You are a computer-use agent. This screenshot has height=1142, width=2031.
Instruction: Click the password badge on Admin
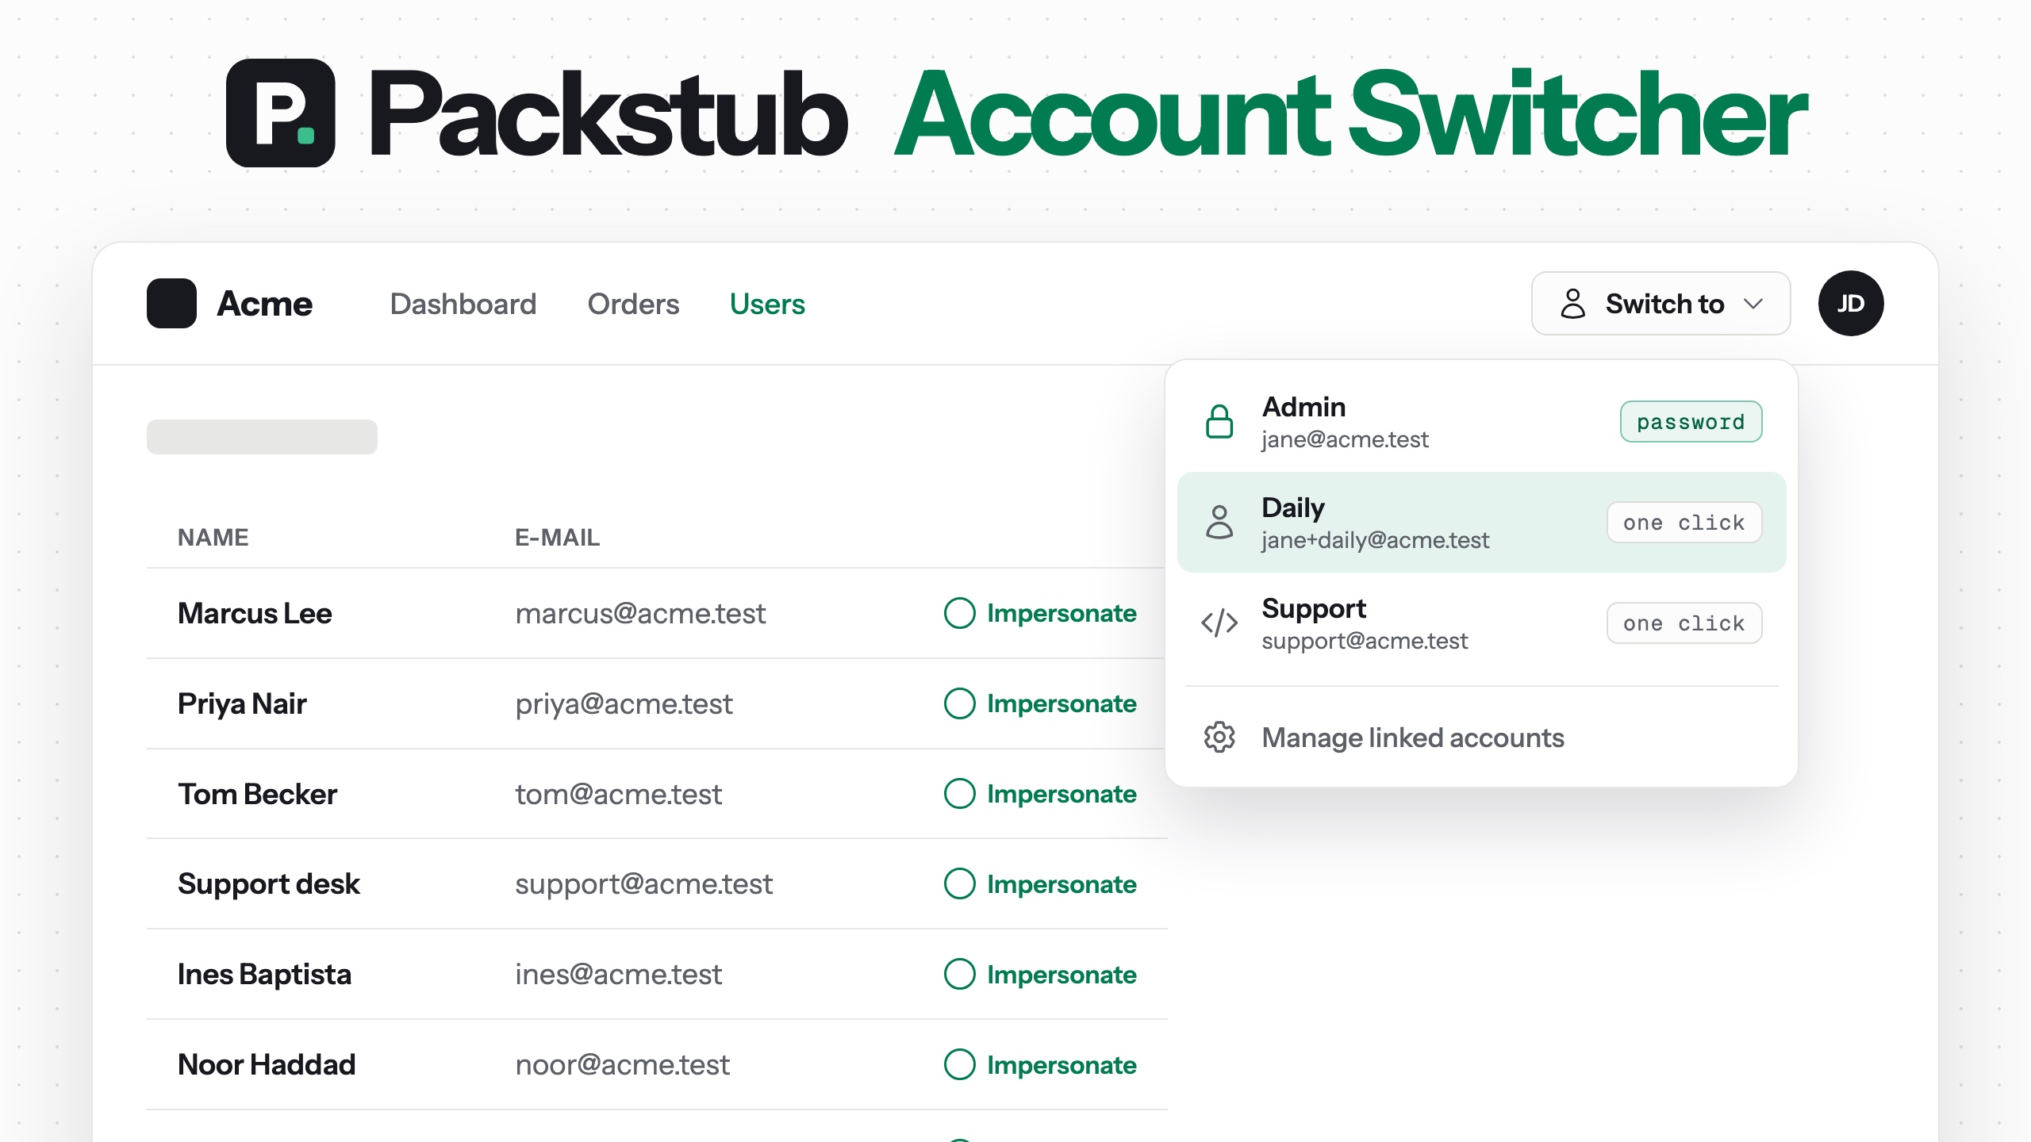(x=1691, y=421)
